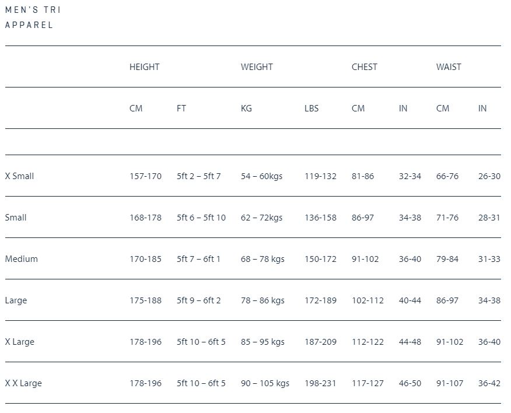Click the "102-112" chest centimeter cell
Image resolution: width=511 pixels, height=413 pixels.
coord(367,300)
